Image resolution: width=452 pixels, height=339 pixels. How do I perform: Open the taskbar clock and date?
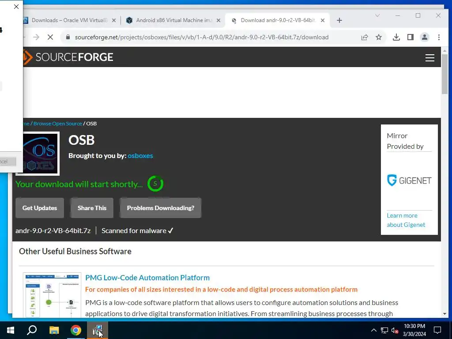coord(414,330)
